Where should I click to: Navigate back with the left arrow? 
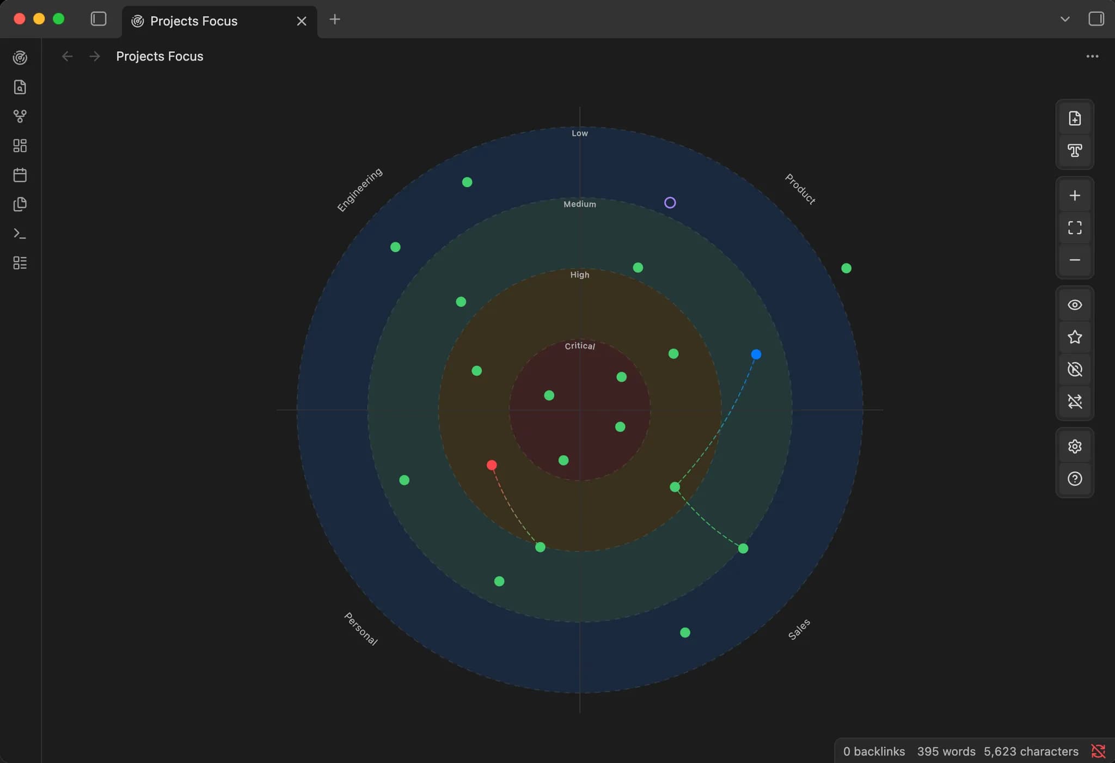(68, 57)
